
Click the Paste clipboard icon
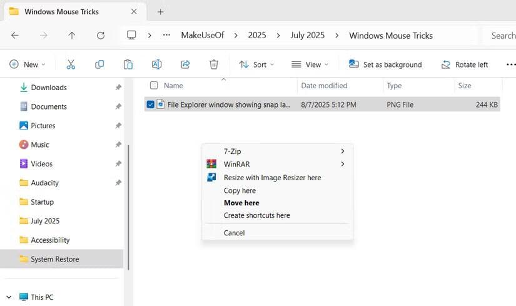128,64
